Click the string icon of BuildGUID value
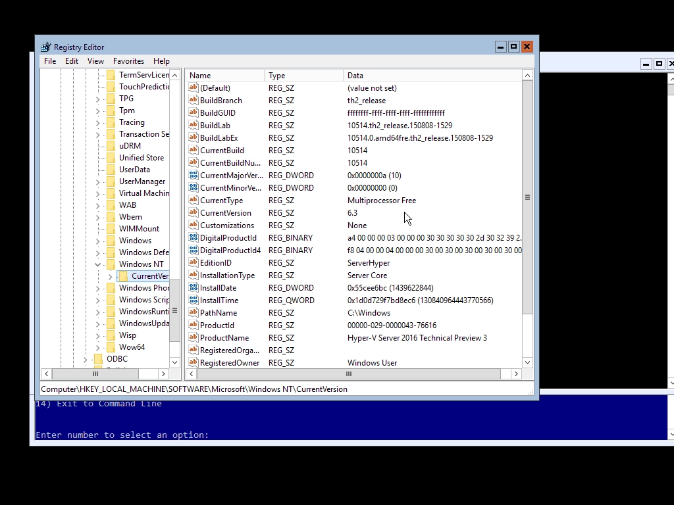This screenshot has width=674, height=505. tap(194, 112)
